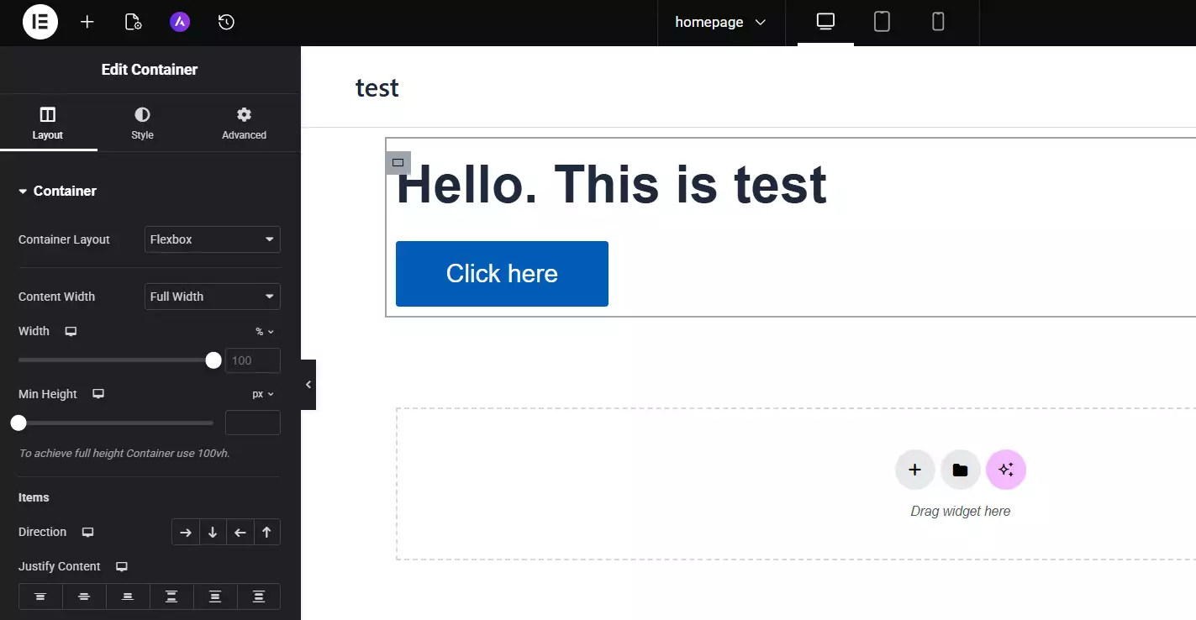Image resolution: width=1196 pixels, height=620 pixels.
Task: Select Desktop preview mode icon
Action: (825, 23)
